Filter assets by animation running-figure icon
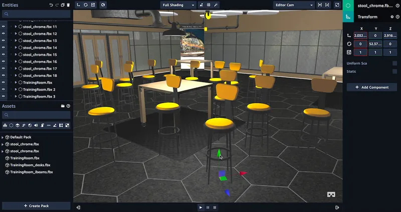 pos(24,125)
